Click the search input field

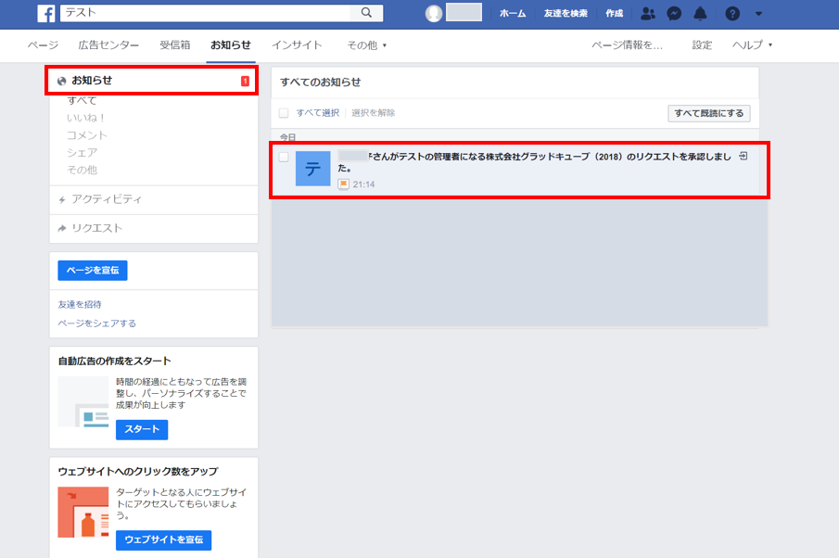[x=205, y=13]
